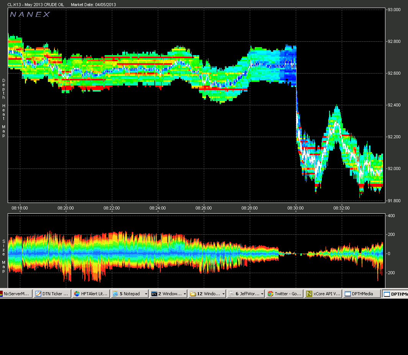Click the CL.K13 May 2013 CRUDE OIL title
Viewport: 408px width, 355px height.
[x=36, y=5]
